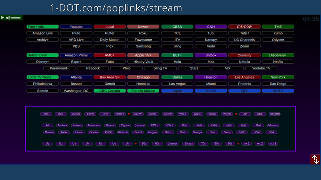Play NPR radio station
The image size is (321, 180).
[105, 114]
